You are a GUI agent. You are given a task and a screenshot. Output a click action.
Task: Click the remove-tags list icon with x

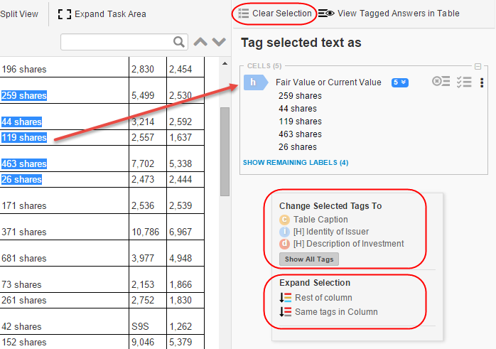pyautogui.click(x=441, y=82)
